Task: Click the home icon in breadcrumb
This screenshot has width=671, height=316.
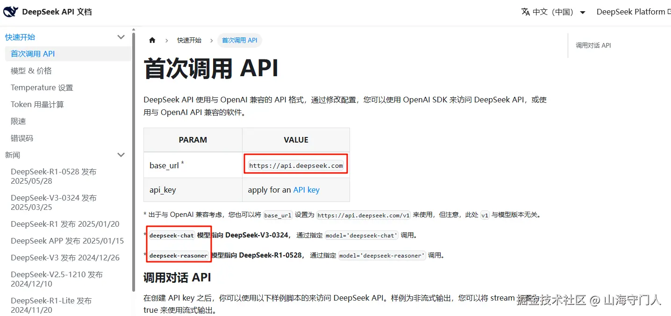Action: click(152, 40)
